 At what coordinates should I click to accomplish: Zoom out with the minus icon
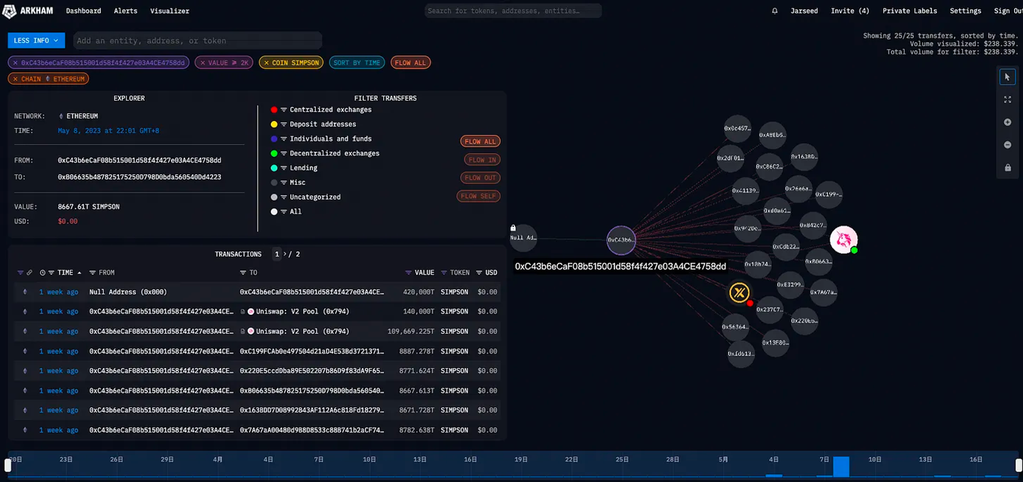1008,145
